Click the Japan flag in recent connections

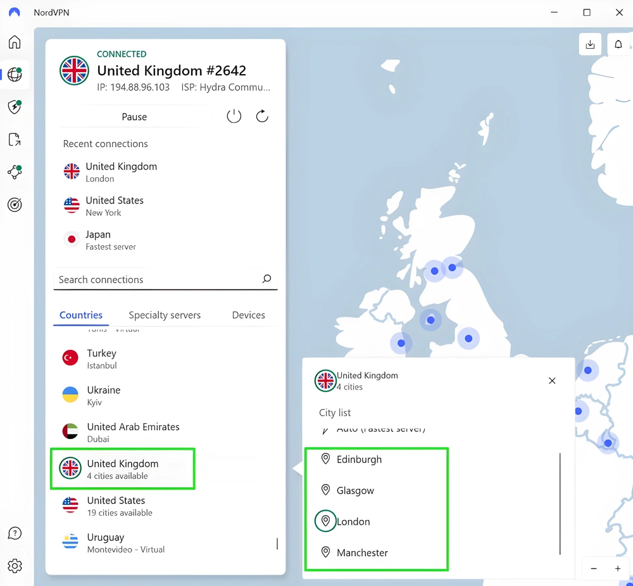click(x=72, y=239)
